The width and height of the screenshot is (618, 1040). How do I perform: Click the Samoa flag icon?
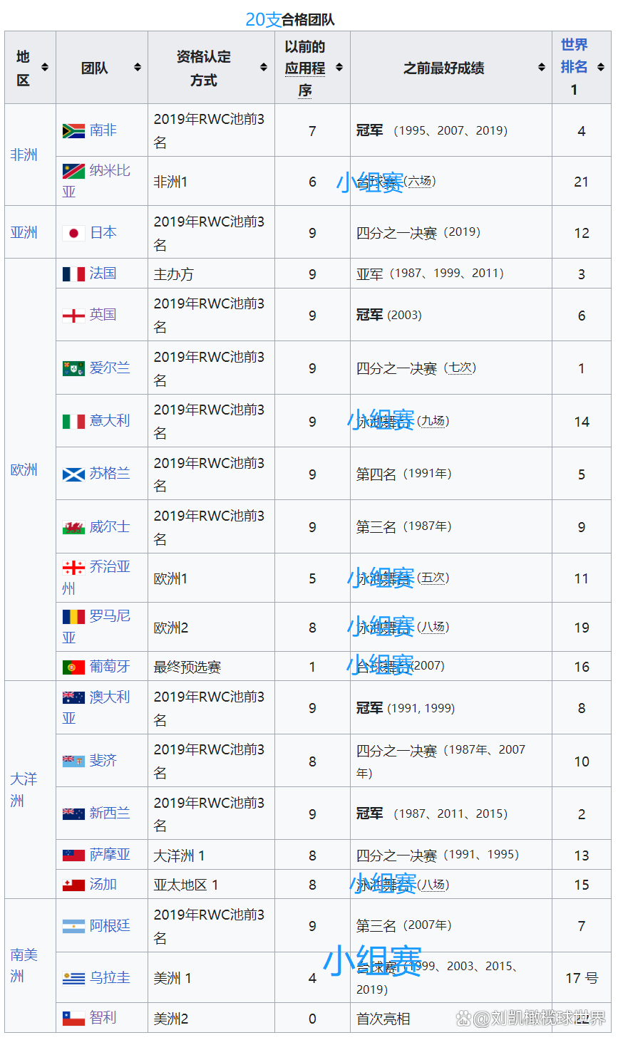point(73,856)
